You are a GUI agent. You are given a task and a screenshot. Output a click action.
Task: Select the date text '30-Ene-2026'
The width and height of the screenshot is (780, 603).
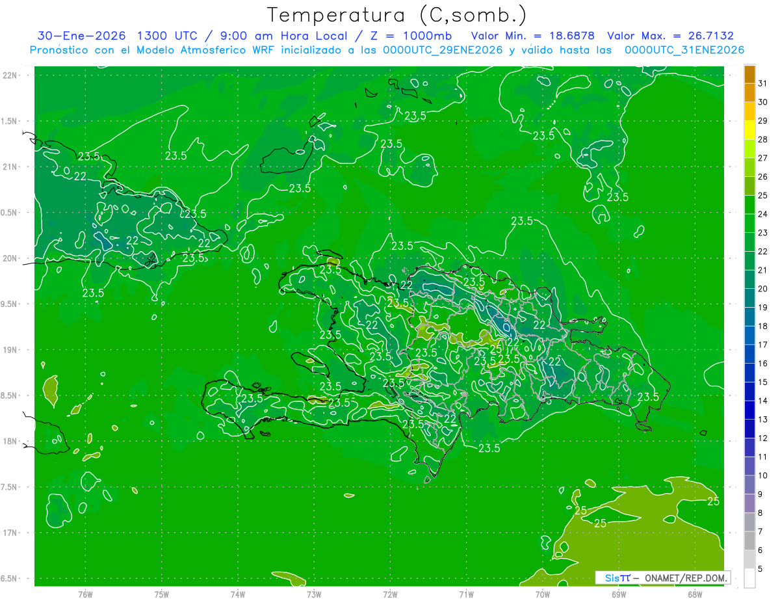point(81,36)
